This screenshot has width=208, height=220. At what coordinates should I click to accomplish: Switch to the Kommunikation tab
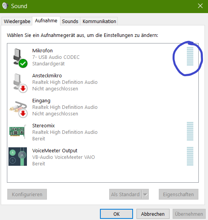click(99, 21)
